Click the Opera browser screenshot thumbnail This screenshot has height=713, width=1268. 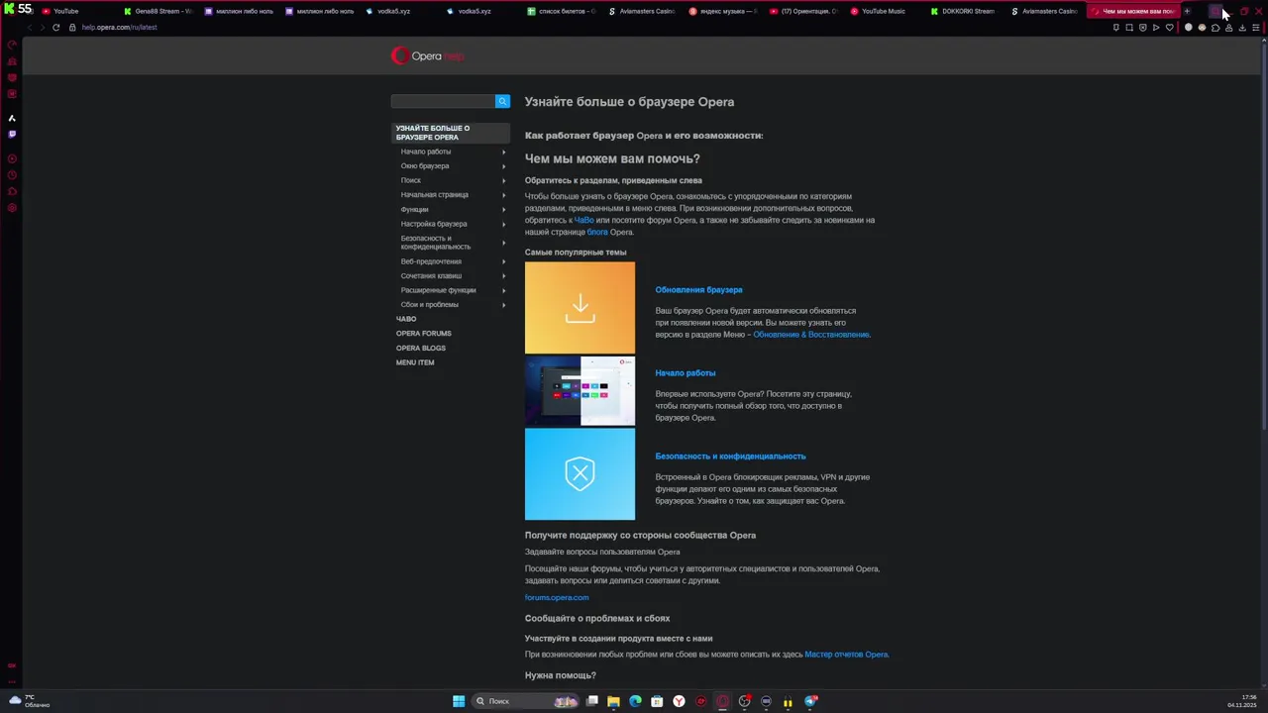[x=580, y=391]
